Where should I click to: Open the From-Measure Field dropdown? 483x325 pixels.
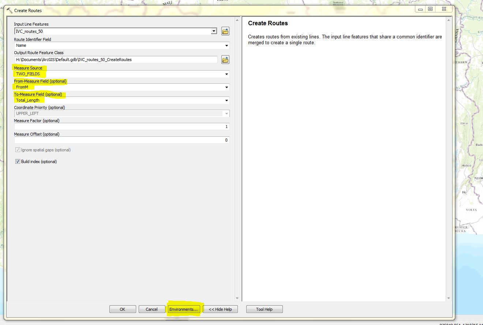227,87
